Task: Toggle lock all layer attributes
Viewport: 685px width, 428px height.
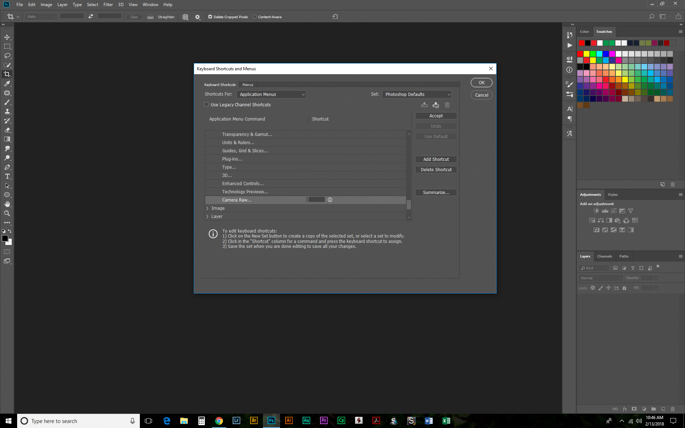Action: [x=624, y=288]
